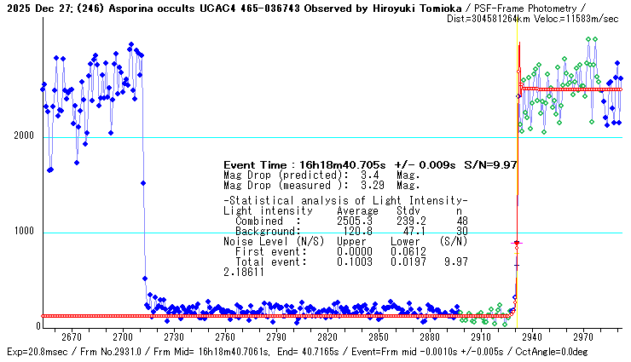Click the Background average row 120.8
This screenshot has height=362, width=631.
(x=345, y=231)
